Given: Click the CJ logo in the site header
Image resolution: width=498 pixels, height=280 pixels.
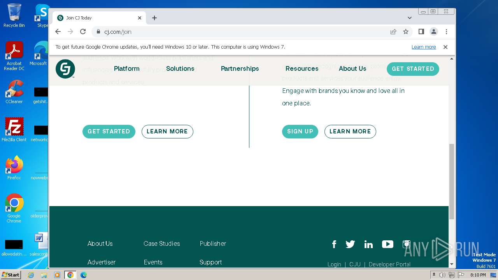Looking at the screenshot, I should click(x=65, y=69).
